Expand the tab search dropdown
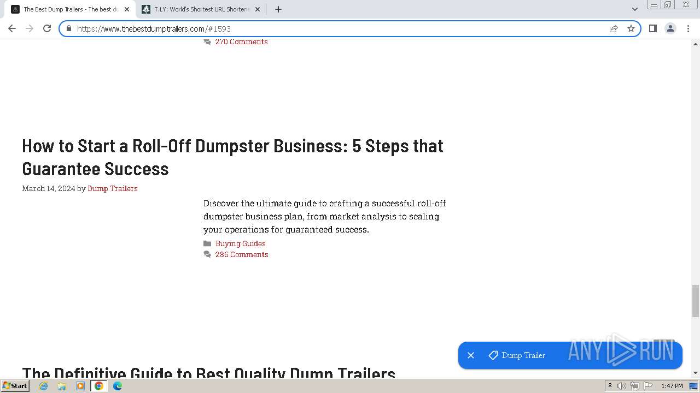Screen dimensions: 700x393 635,9
